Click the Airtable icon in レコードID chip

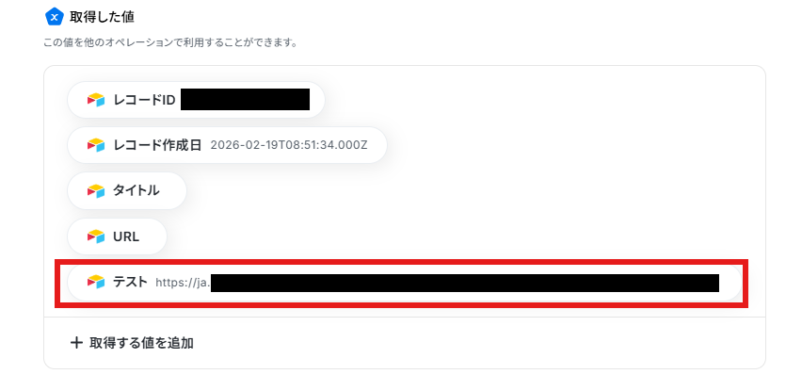pyautogui.click(x=96, y=100)
